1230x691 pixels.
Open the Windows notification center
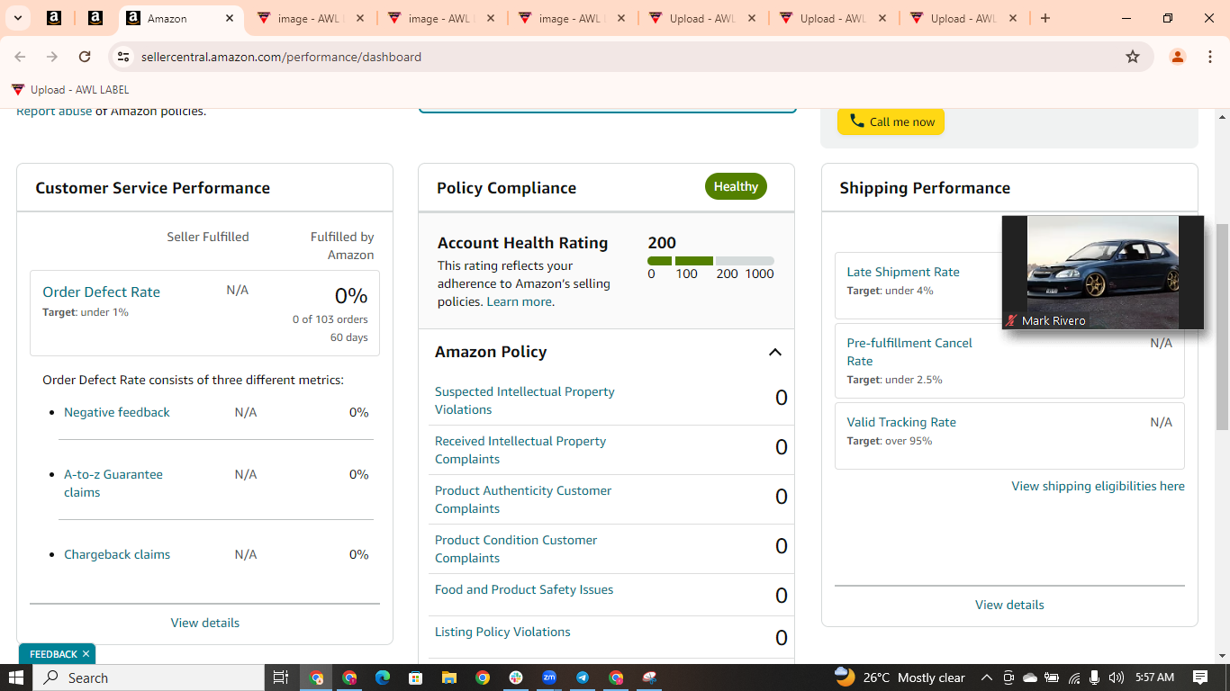(x=1200, y=678)
